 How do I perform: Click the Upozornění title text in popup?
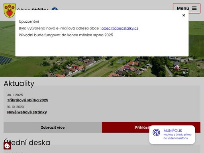(x=29, y=22)
